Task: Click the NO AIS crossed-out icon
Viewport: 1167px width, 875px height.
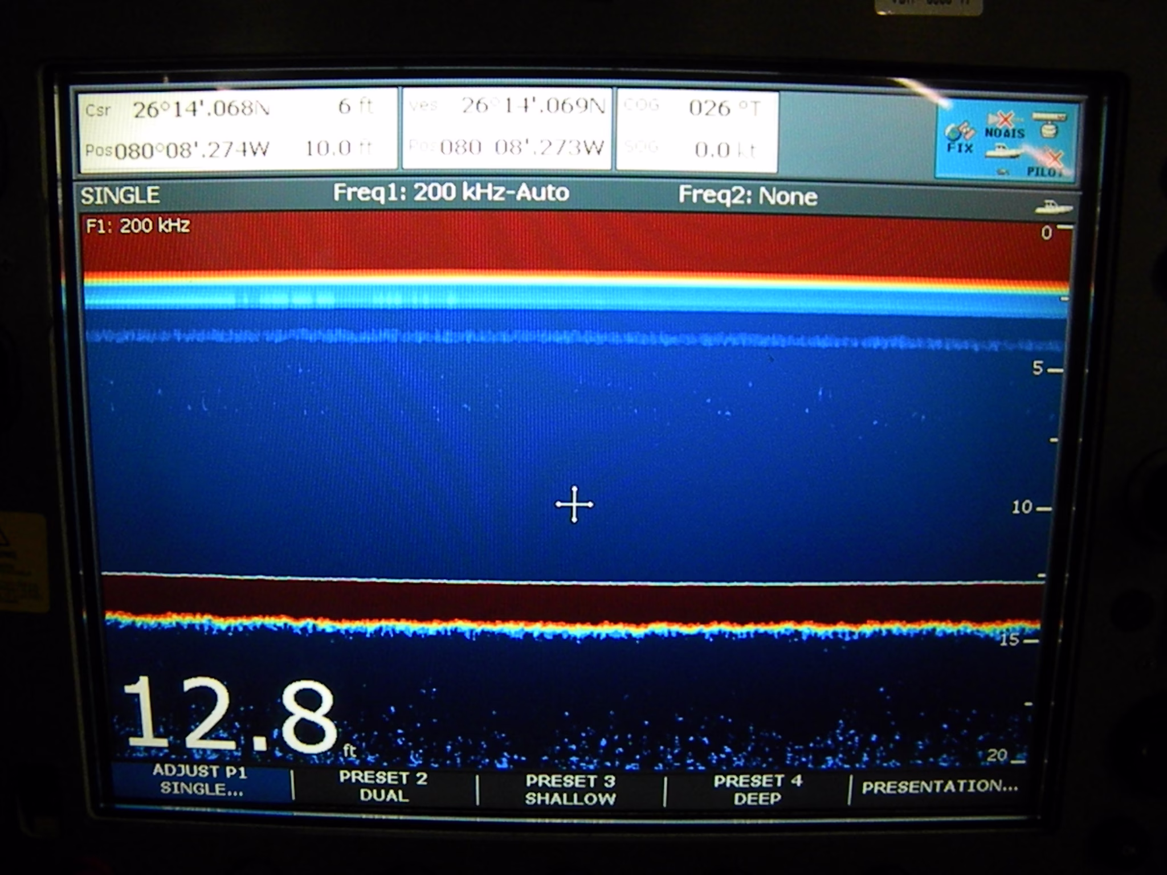Action: [1005, 126]
